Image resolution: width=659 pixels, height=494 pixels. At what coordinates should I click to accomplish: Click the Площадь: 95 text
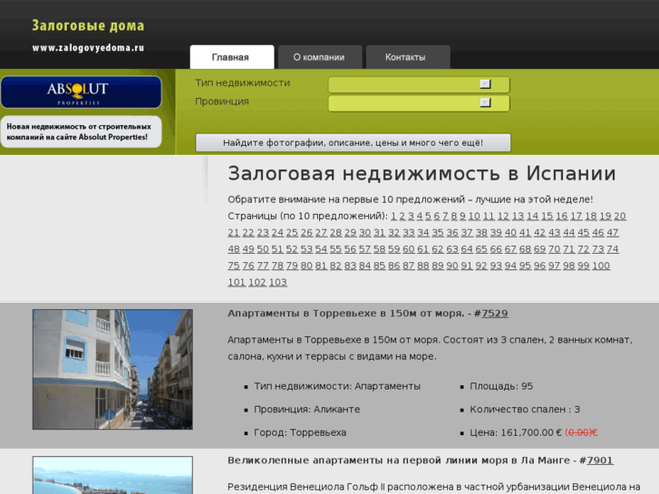coord(501,386)
